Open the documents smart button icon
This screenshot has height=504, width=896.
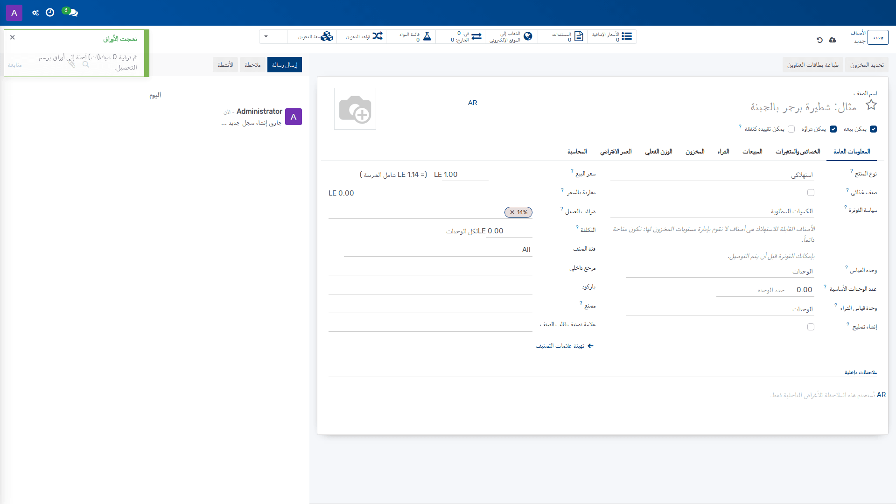click(579, 36)
